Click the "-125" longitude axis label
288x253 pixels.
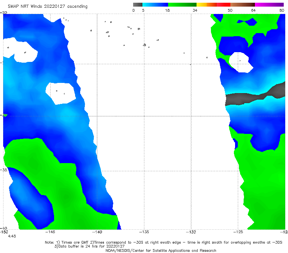tap(238, 232)
